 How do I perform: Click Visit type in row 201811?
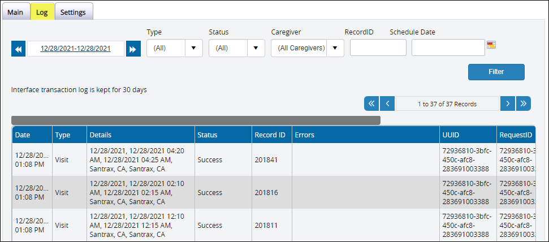[70, 225]
